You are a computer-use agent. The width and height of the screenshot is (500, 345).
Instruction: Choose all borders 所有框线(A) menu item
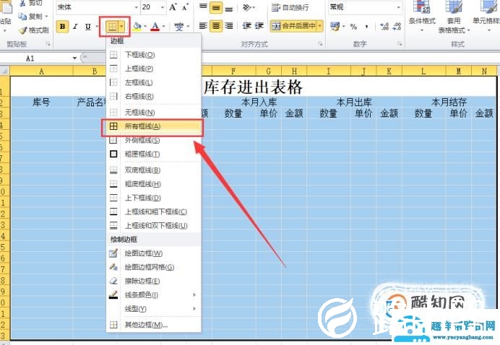pyautogui.click(x=154, y=126)
